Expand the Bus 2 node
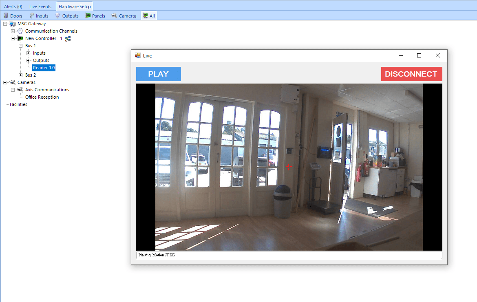 coord(20,75)
